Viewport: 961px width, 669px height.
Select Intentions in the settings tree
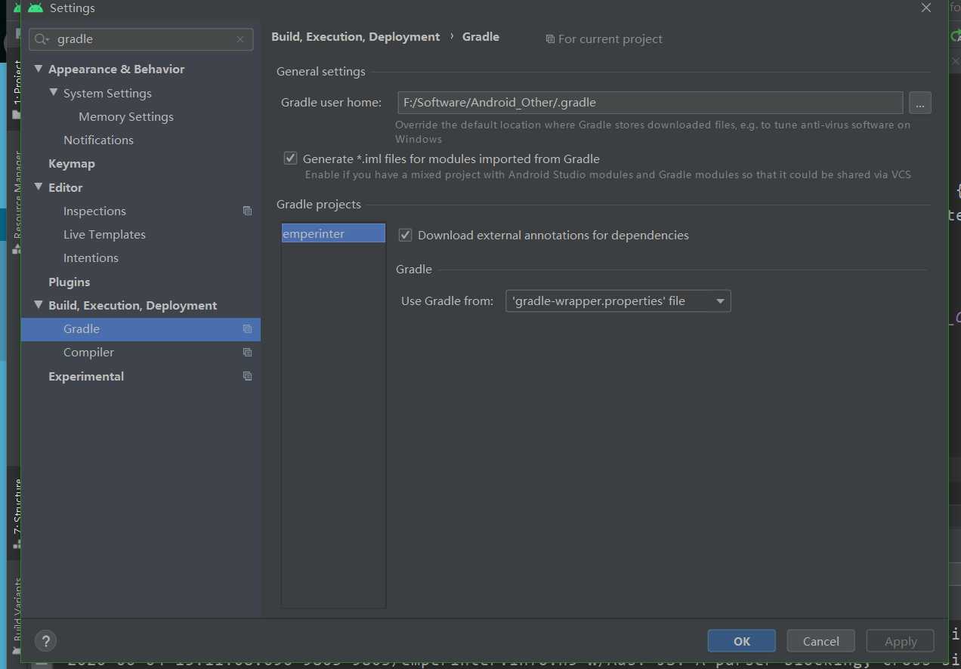click(91, 257)
